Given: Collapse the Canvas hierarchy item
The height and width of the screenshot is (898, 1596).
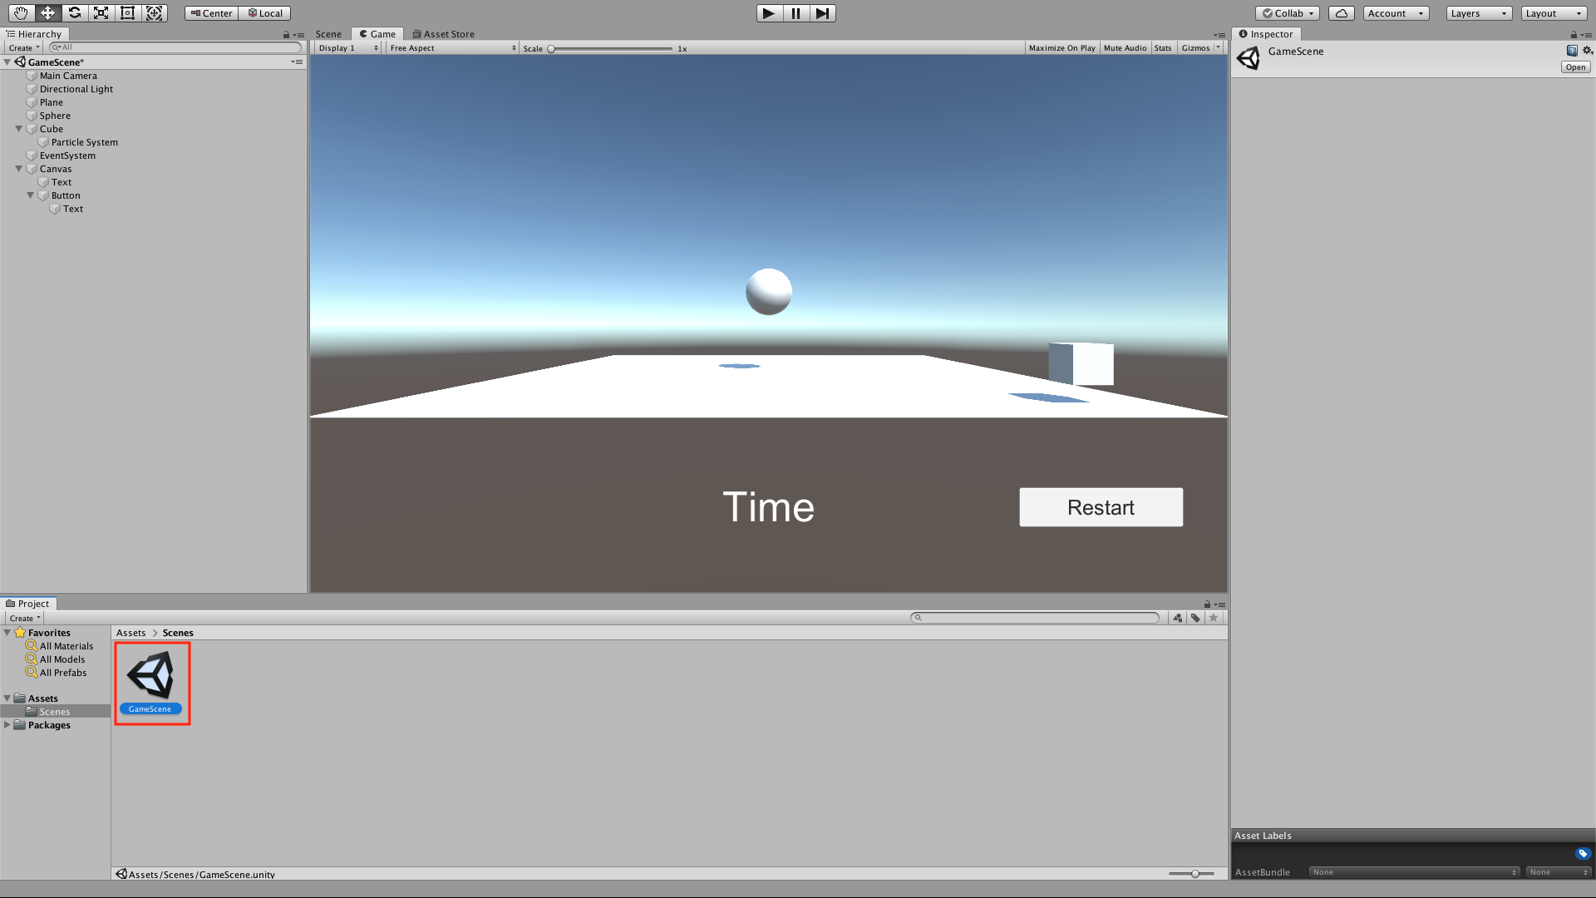Looking at the screenshot, I should tap(19, 169).
